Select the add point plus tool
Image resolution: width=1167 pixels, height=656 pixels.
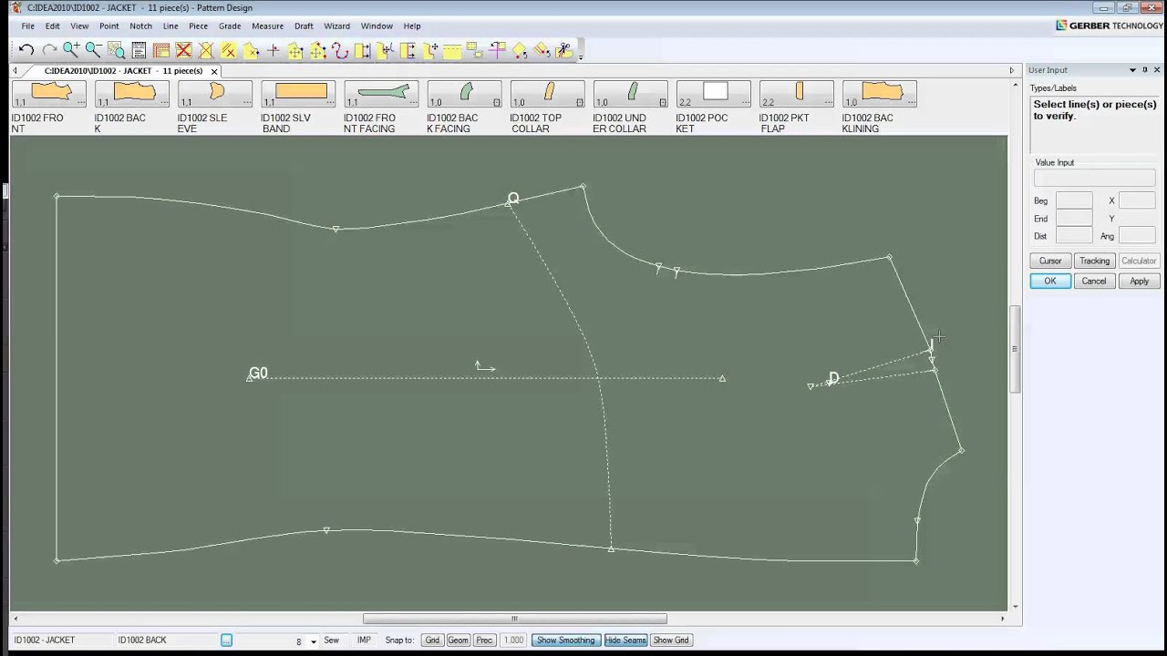point(273,50)
